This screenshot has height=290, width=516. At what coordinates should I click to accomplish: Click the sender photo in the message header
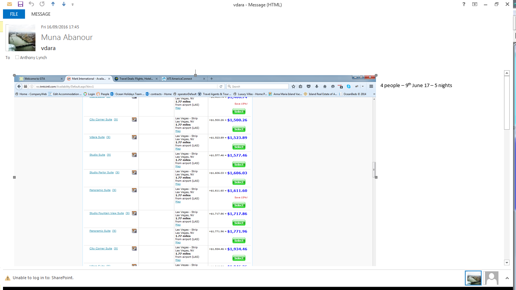(x=22, y=38)
